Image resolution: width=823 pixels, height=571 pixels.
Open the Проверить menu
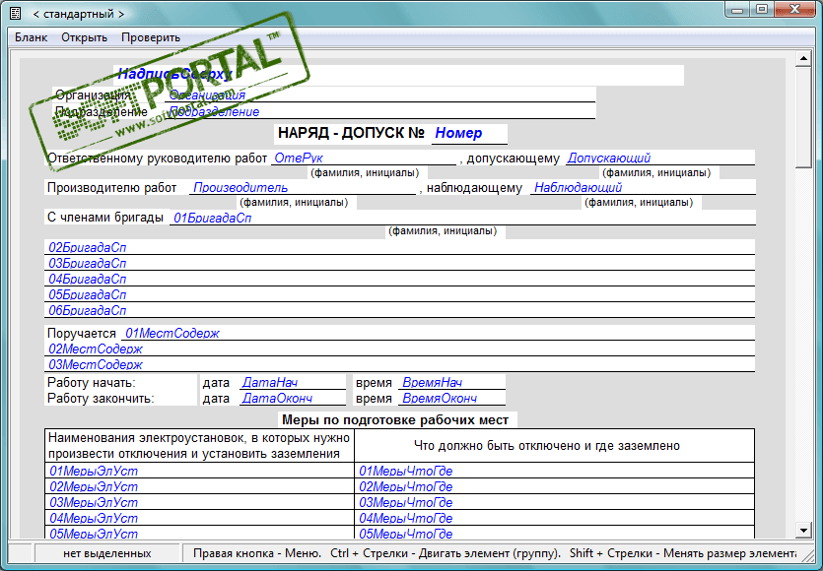(x=151, y=37)
